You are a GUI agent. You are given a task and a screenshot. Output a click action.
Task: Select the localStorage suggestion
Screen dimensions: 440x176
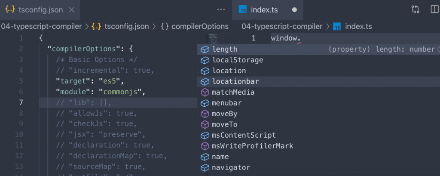[318, 60]
